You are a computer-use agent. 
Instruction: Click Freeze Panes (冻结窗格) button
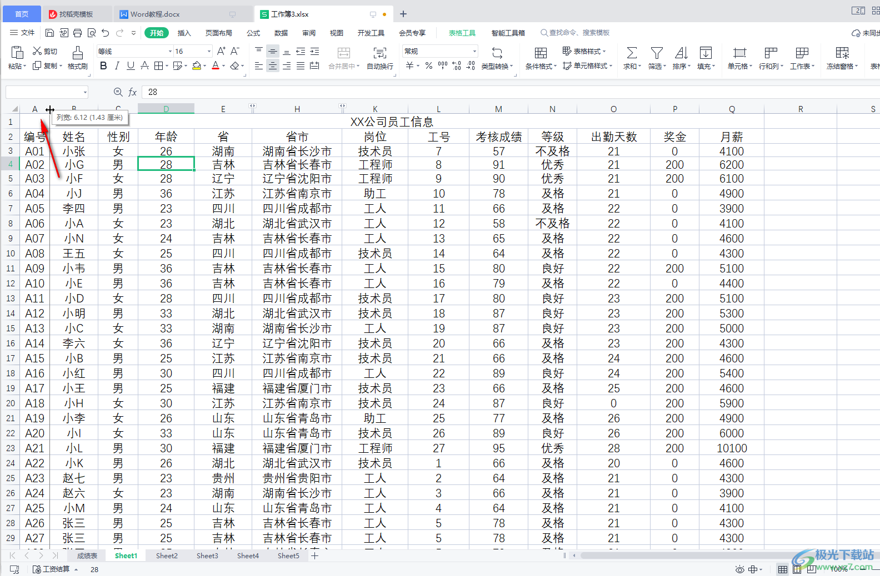(842, 58)
